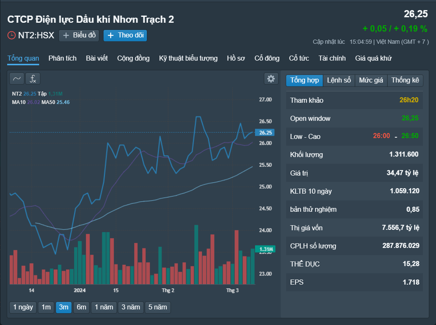436x325 pixels.
Task: Click the header price 26,25
Action: click(x=416, y=14)
